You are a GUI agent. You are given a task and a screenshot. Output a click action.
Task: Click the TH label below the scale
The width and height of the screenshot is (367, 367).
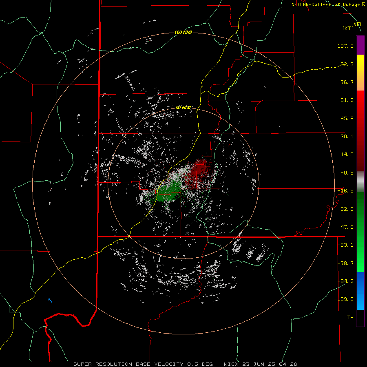tap(350, 318)
